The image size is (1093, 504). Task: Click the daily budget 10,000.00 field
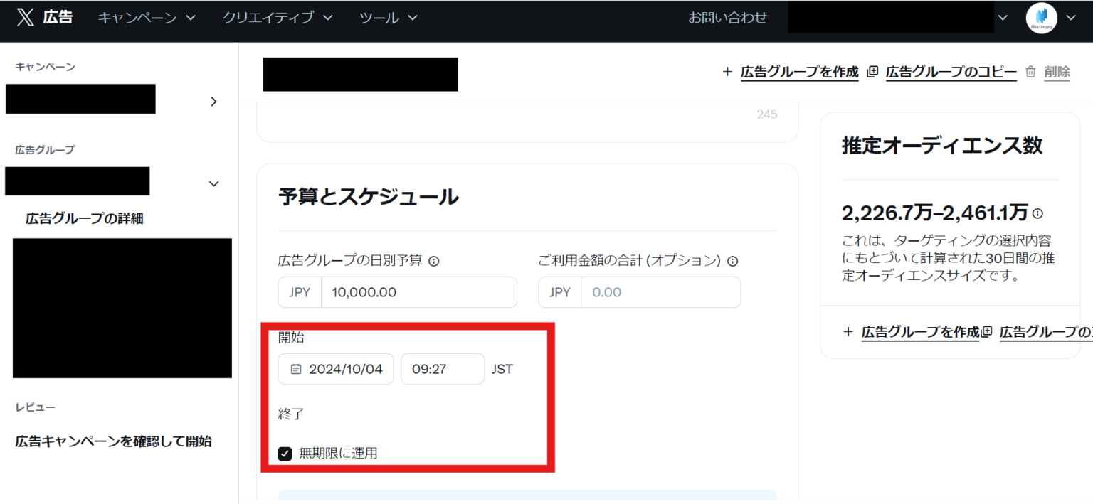point(418,292)
